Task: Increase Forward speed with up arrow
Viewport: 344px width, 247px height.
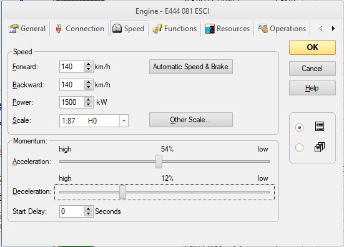Action: click(88, 64)
